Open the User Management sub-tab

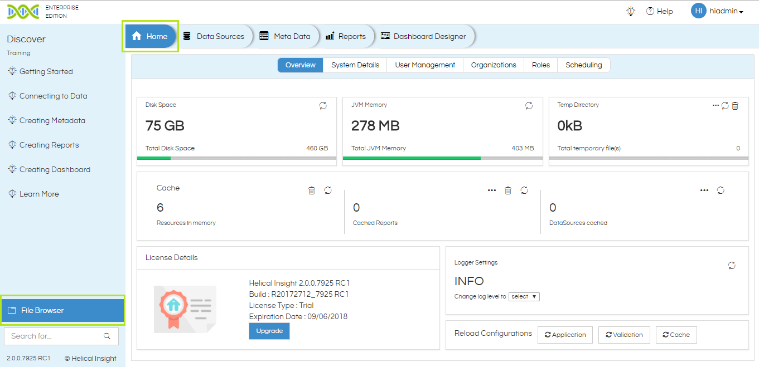(425, 65)
